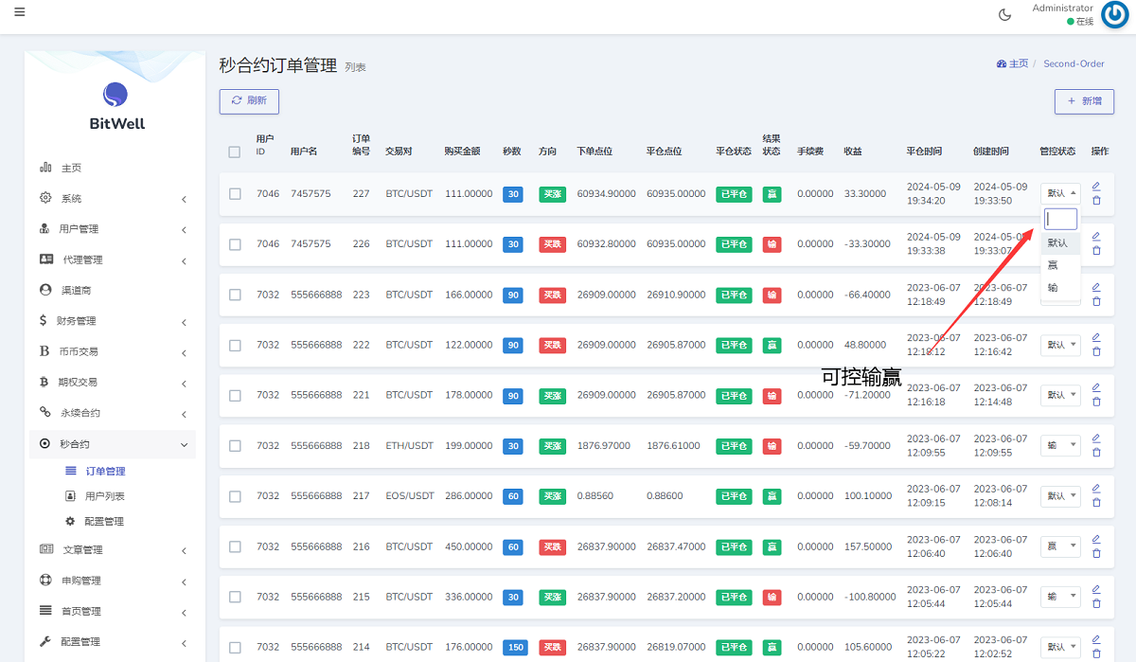Delete order 215 using trash icon

(1096, 604)
